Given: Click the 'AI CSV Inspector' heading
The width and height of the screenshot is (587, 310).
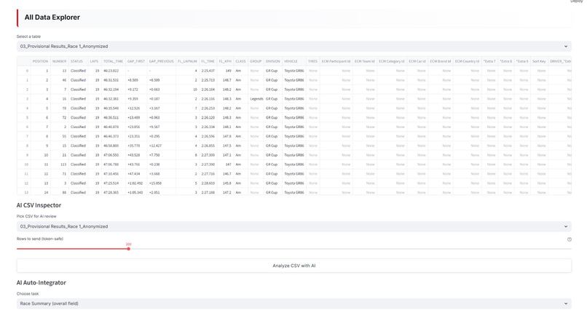Looking at the screenshot, I should [39, 205].
